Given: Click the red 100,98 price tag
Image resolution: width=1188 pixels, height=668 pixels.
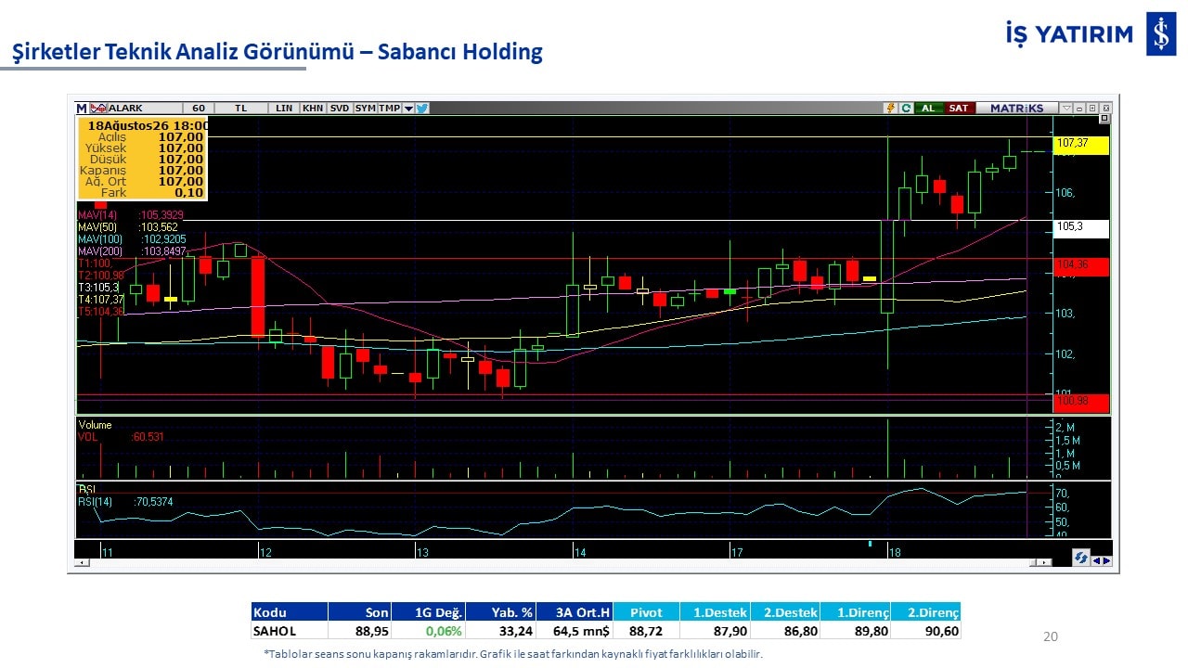Looking at the screenshot, I should [x=1081, y=402].
